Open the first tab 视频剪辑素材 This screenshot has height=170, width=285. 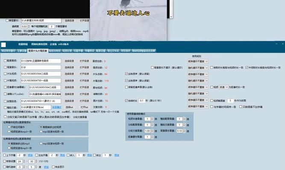pos(9,51)
